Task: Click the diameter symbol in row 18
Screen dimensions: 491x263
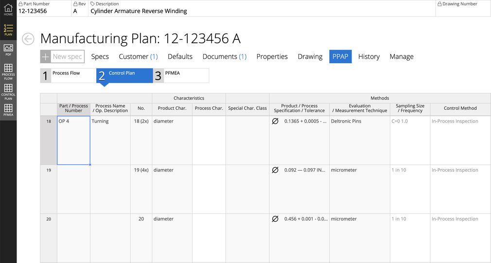Action: click(275, 122)
